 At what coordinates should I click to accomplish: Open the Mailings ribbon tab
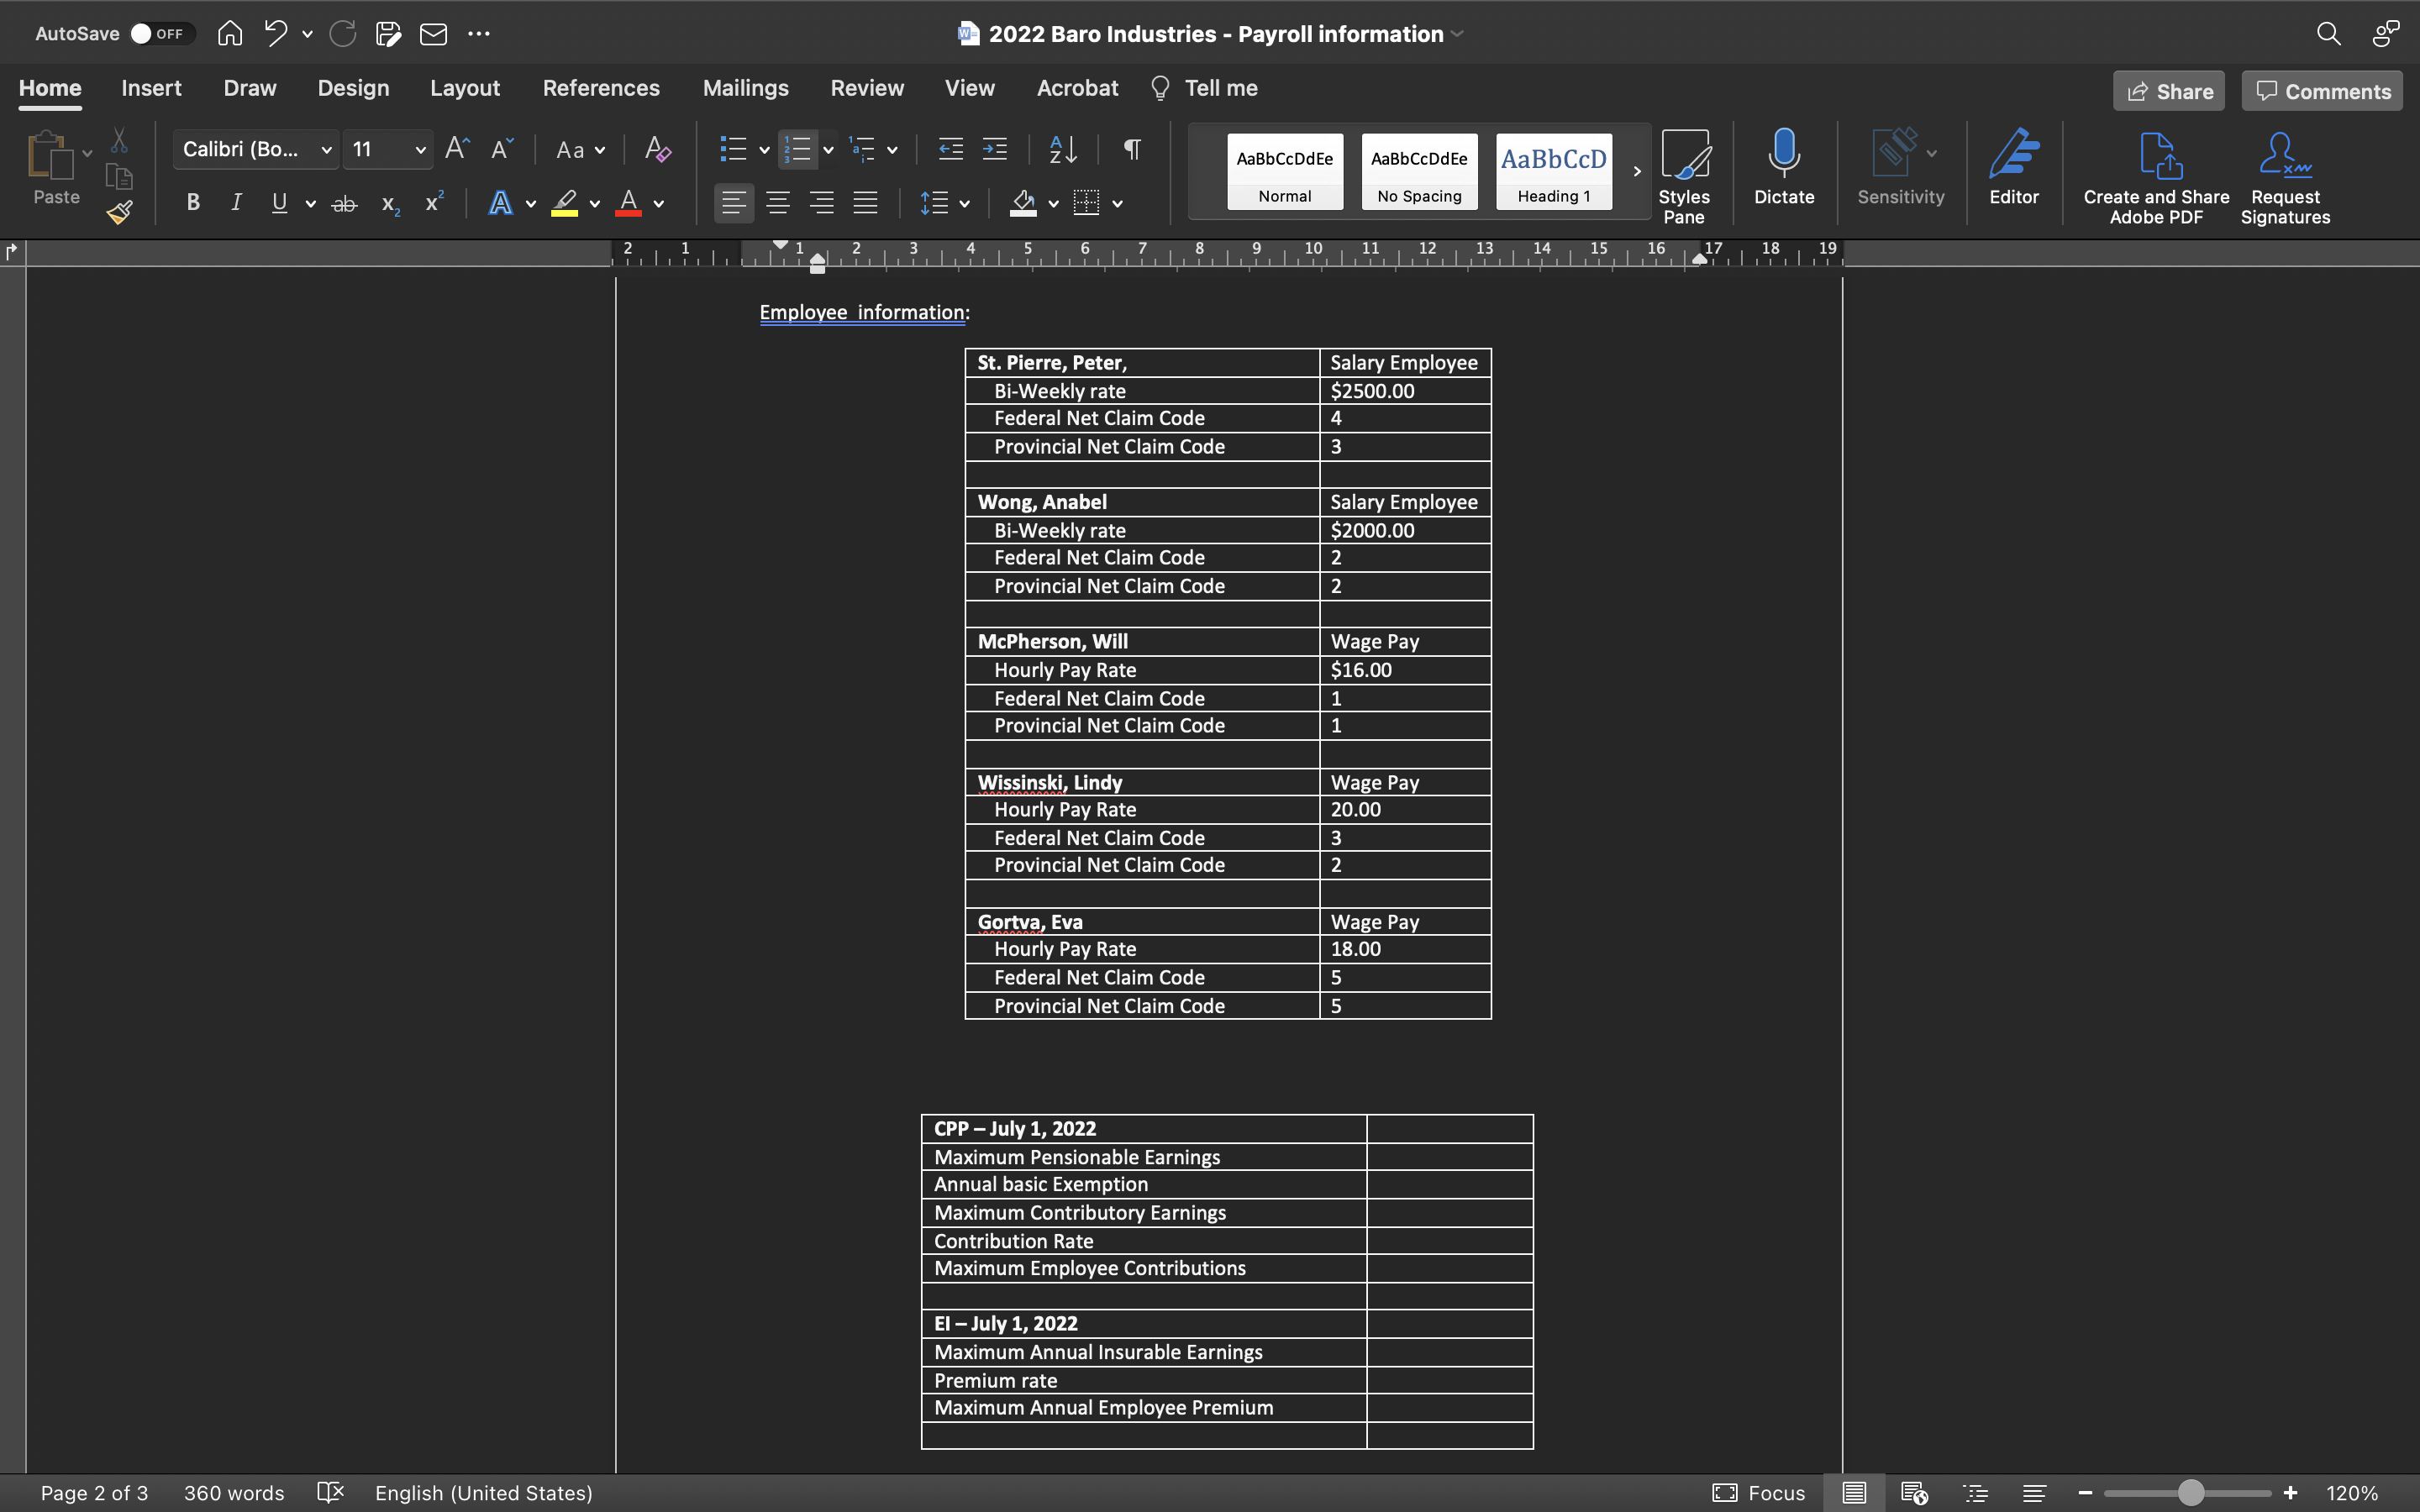click(745, 88)
